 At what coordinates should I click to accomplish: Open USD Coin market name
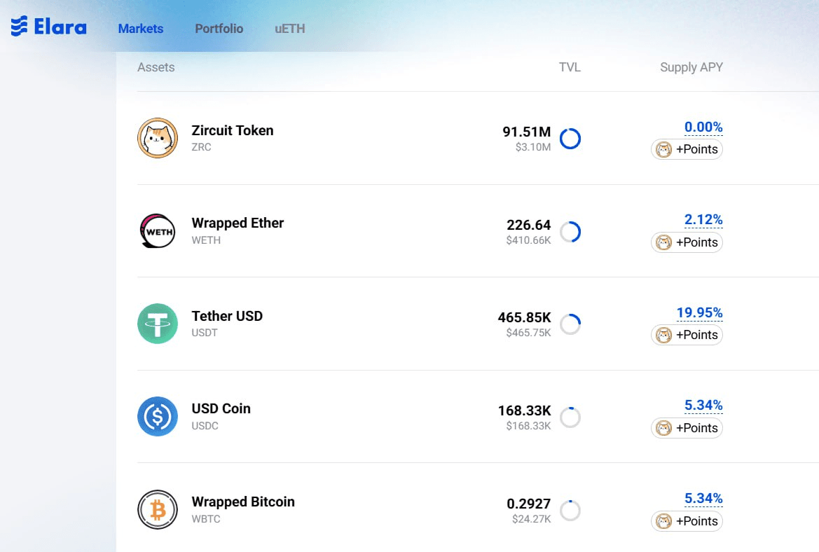click(x=221, y=409)
